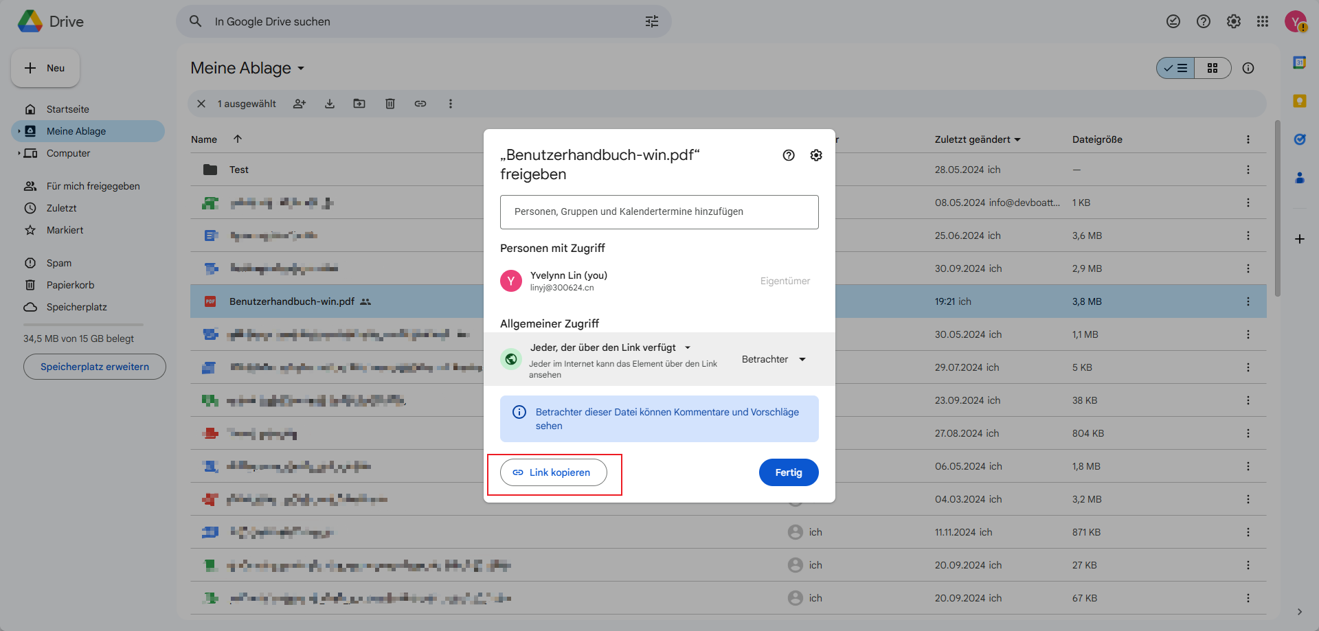
Task: Click the trash toolbar icon
Action: [390, 104]
